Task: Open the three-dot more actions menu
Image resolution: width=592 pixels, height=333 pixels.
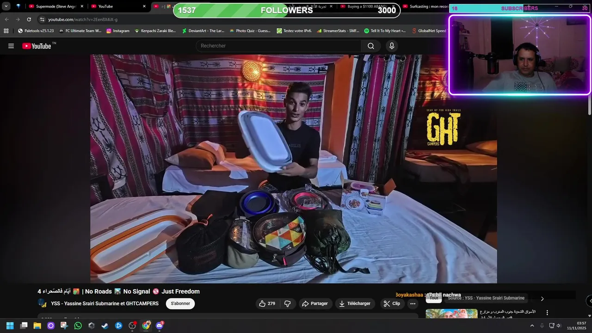Action: 413,303
